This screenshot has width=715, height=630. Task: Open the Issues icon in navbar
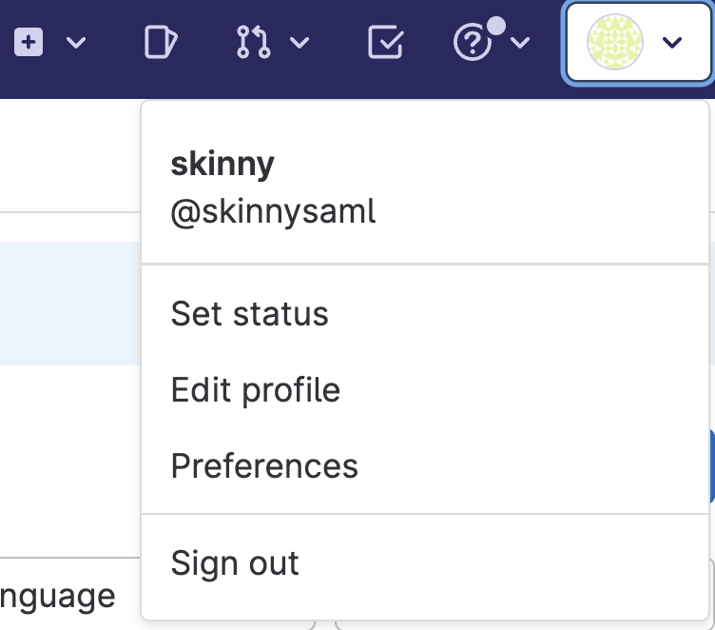pyautogui.click(x=160, y=43)
